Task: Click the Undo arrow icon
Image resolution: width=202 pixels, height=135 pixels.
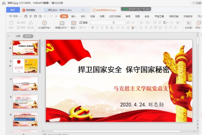Action: pos(45,16)
